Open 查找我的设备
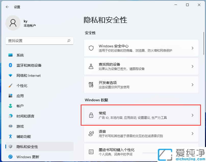Screen dimensions: 206x162 click(141, 66)
